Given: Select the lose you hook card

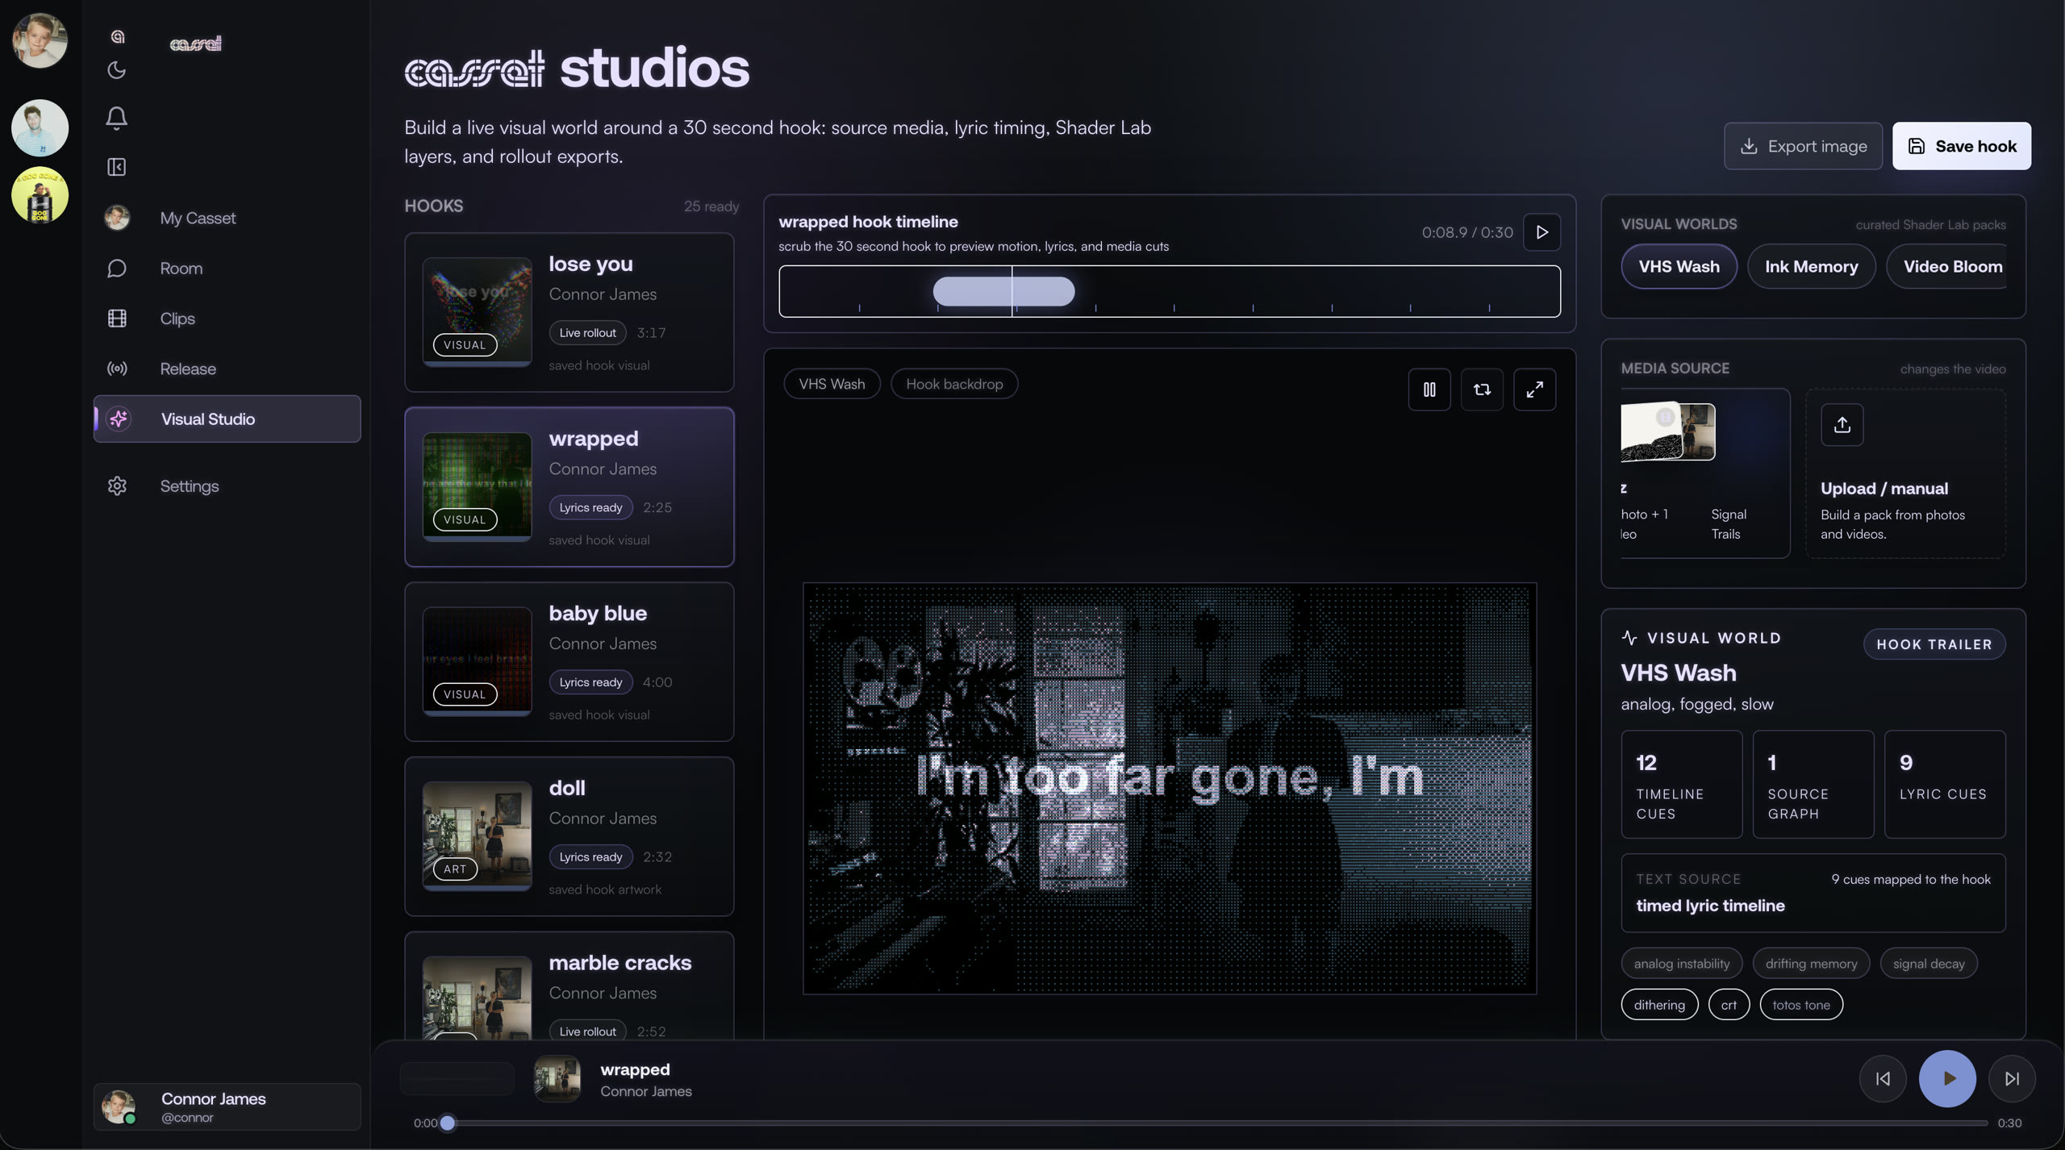Looking at the screenshot, I should (x=569, y=313).
